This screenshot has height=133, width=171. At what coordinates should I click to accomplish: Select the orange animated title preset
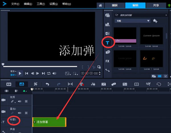pos(151,59)
